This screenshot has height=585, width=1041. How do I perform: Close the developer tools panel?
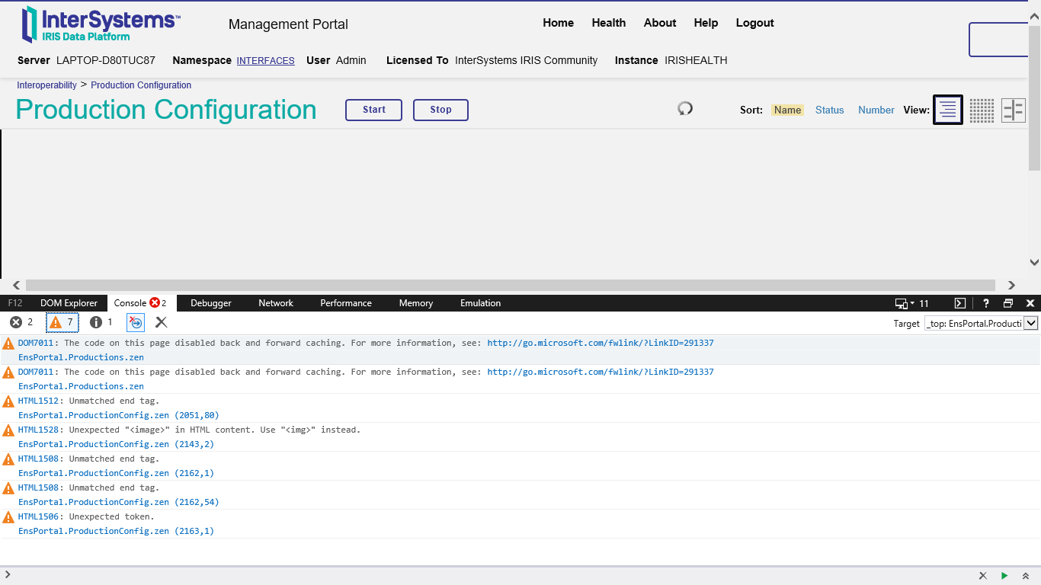[1030, 303]
